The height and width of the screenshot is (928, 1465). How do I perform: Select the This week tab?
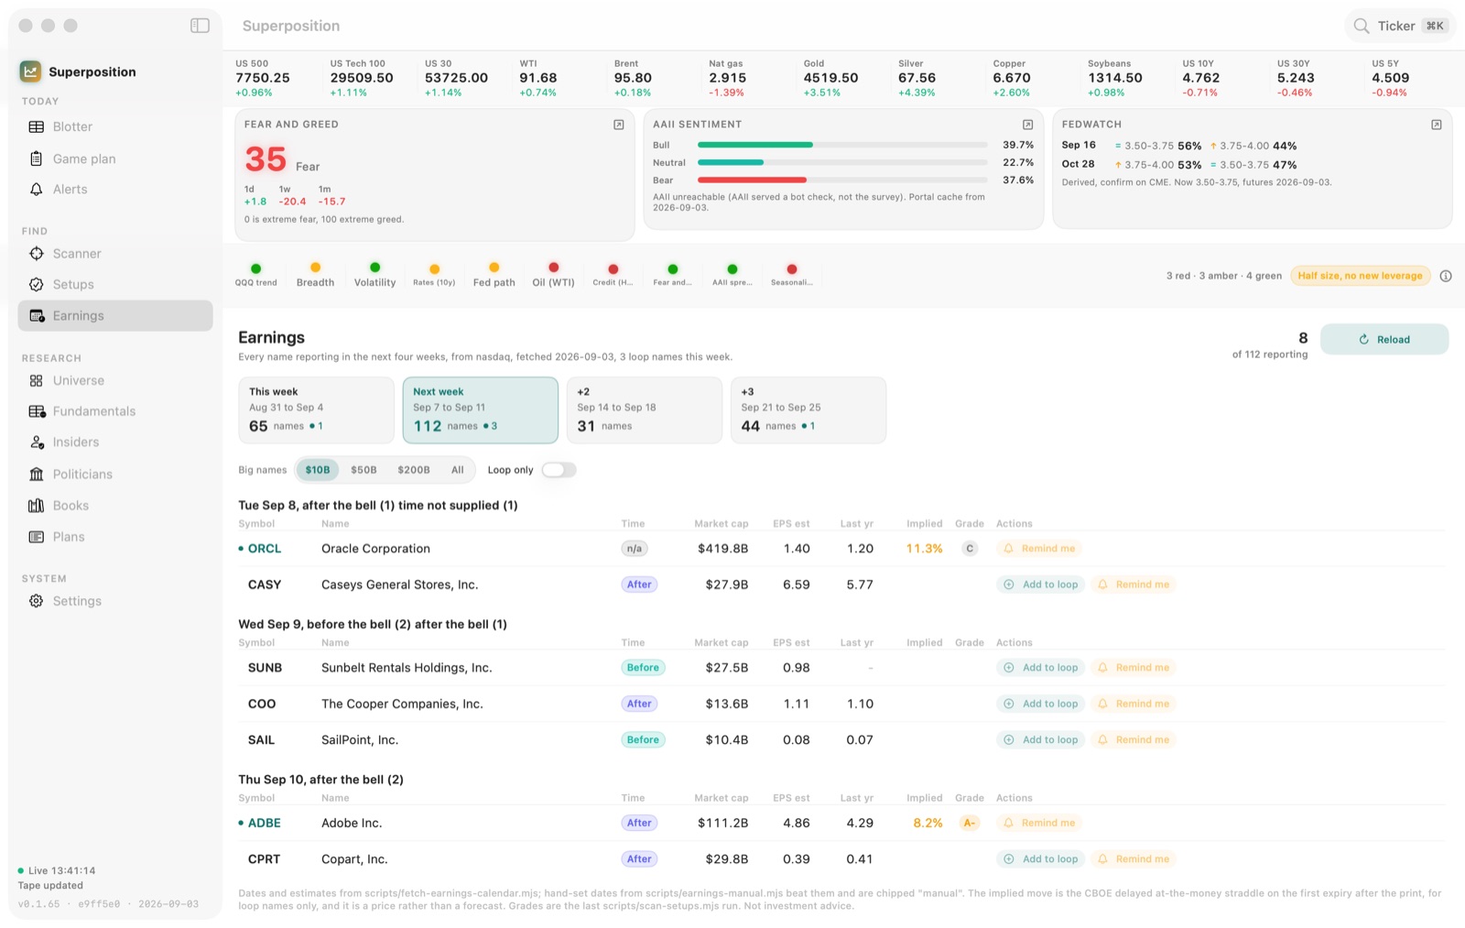point(316,409)
